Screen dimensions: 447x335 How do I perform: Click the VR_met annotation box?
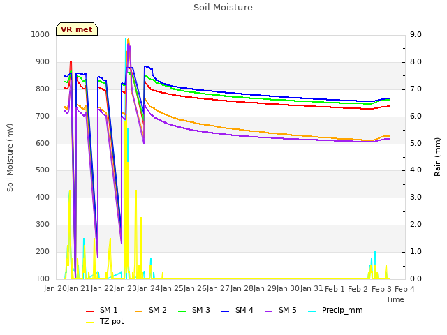[77, 29]
